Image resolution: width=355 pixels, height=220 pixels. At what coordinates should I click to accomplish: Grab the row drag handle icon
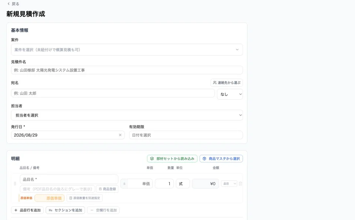pyautogui.click(x=15, y=183)
